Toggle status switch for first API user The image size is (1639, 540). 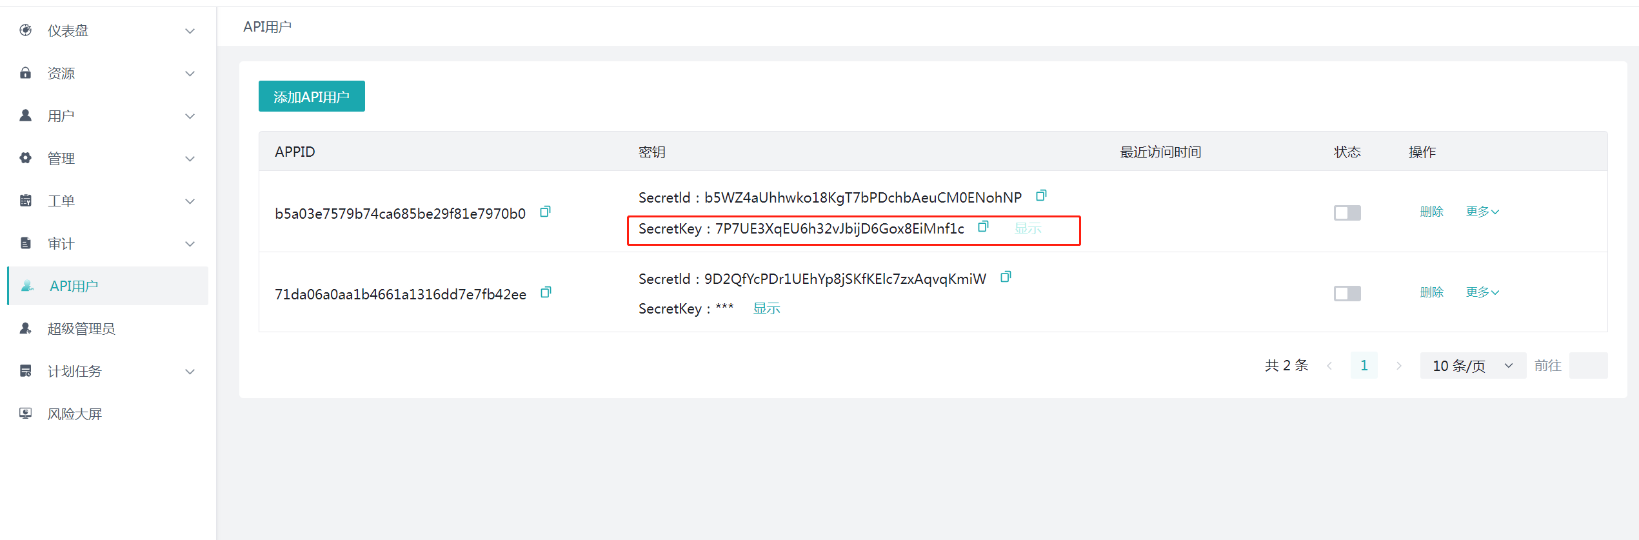click(1347, 213)
